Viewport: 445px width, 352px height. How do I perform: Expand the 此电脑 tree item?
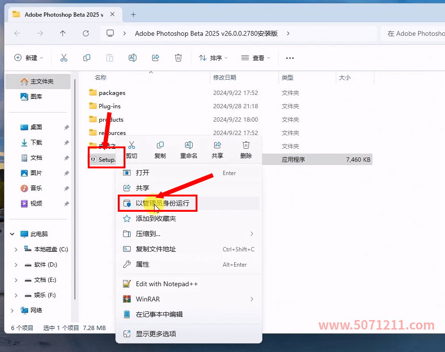(x=12, y=234)
